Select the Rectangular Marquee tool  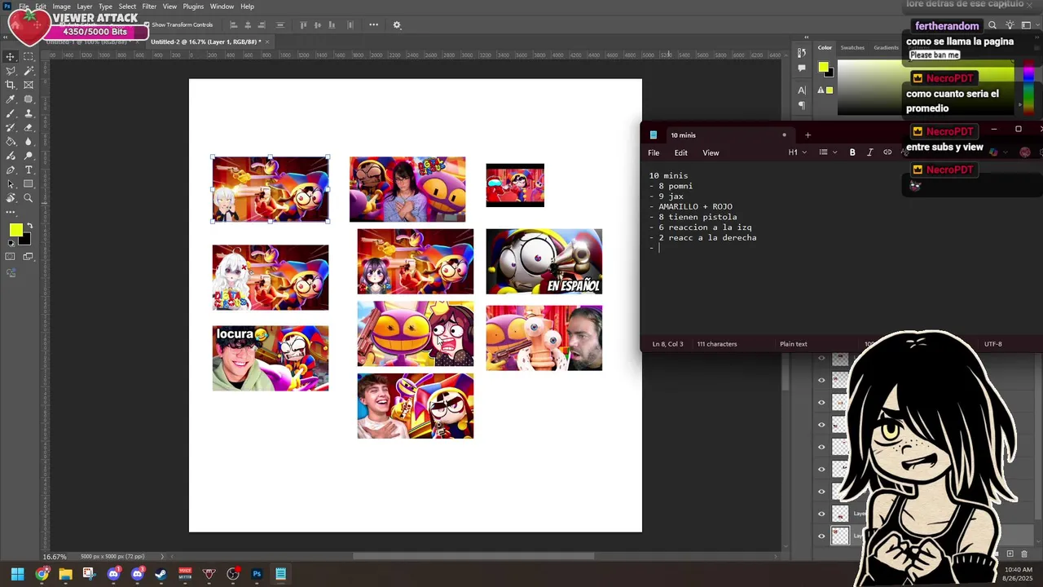click(x=29, y=56)
